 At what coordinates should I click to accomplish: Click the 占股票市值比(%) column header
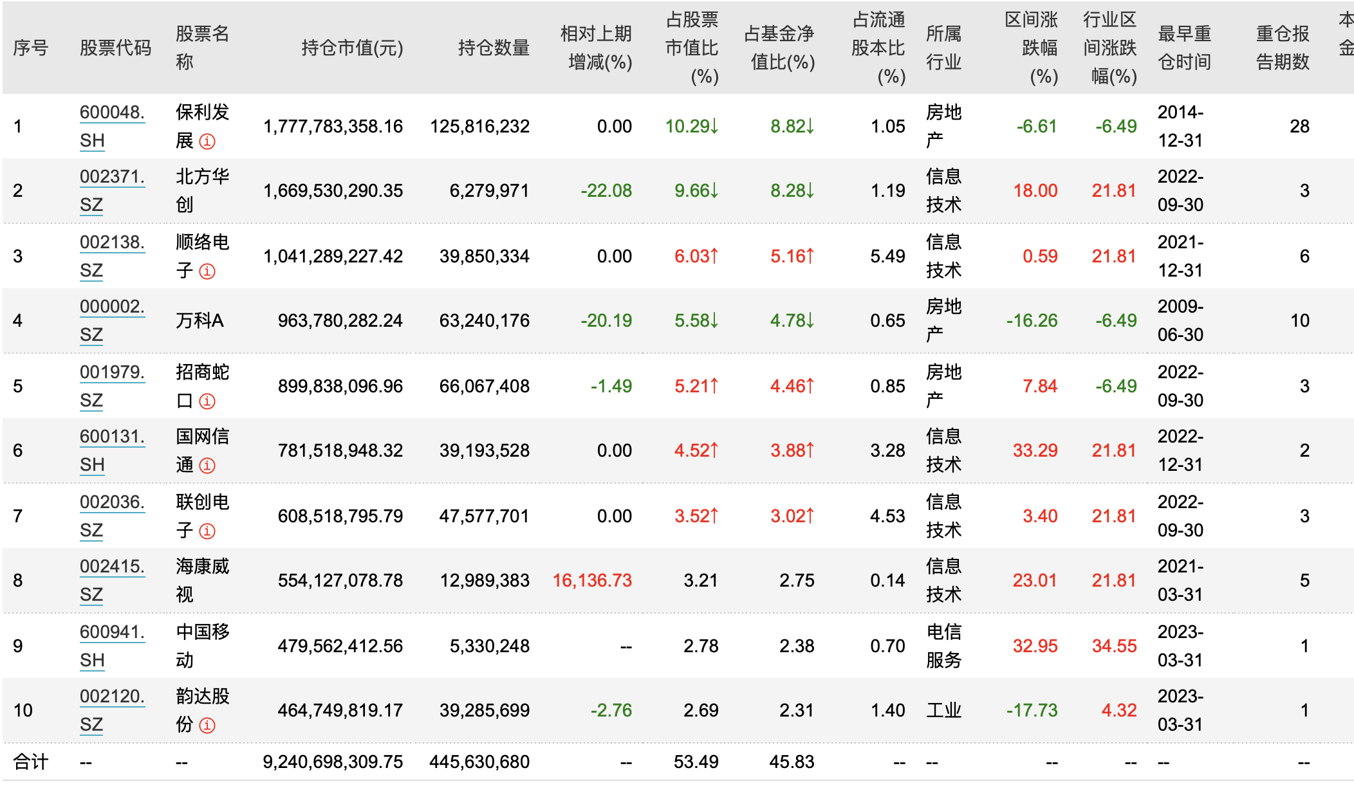[x=692, y=48]
